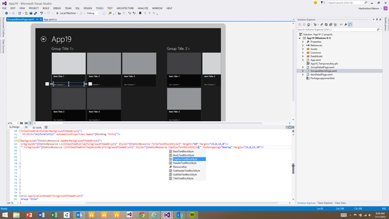The image size is (389, 219).
Task: Switch to the App.xaml.cs tab
Action: click(x=50, y=19)
